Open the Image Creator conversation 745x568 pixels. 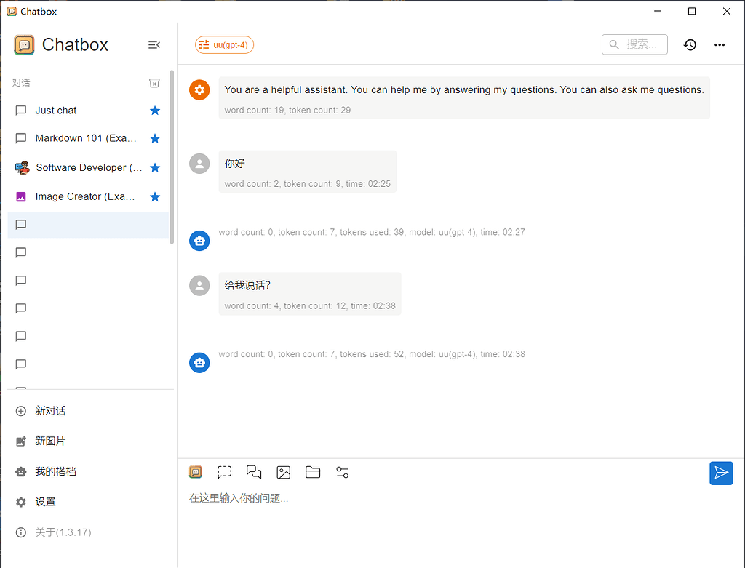point(88,196)
